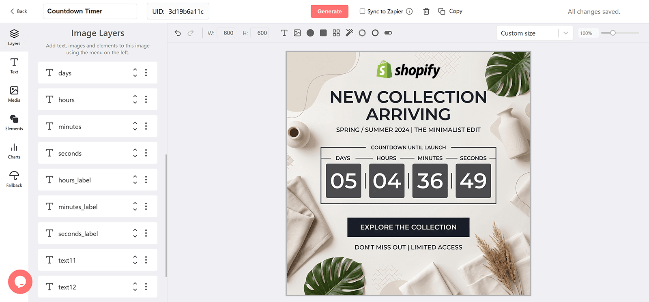Edit the Countdown Timer name field
649x302 pixels.
click(x=90, y=11)
